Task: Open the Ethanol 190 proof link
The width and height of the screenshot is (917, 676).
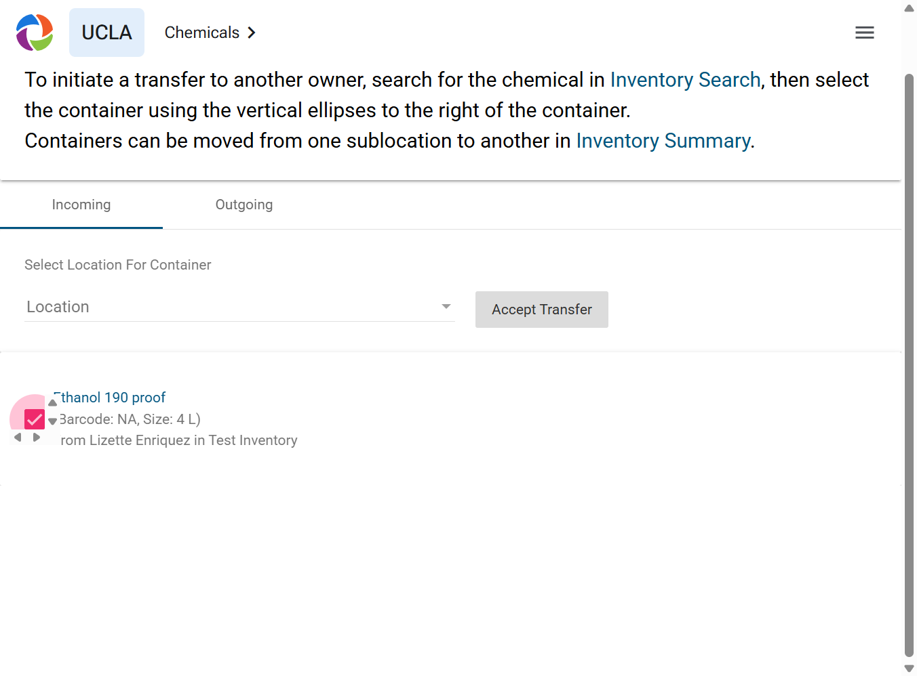Action: [109, 398]
